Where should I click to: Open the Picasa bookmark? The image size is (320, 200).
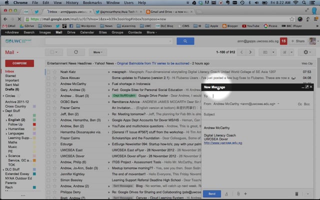click(270, 26)
